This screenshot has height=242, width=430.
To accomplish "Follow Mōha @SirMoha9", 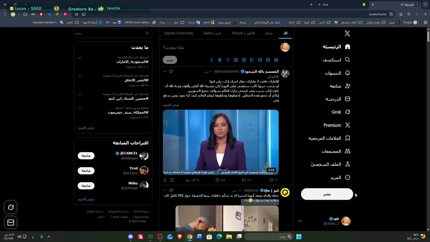I will tap(86, 186).
